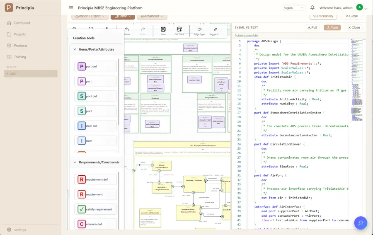Image resolution: width=373 pixels, height=235 pixels.
Task: Click the Creation Tools panel heading
Action: pos(84,38)
